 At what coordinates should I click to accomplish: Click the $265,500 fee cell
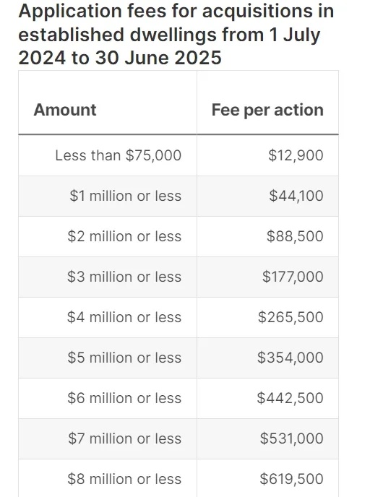[267, 317]
